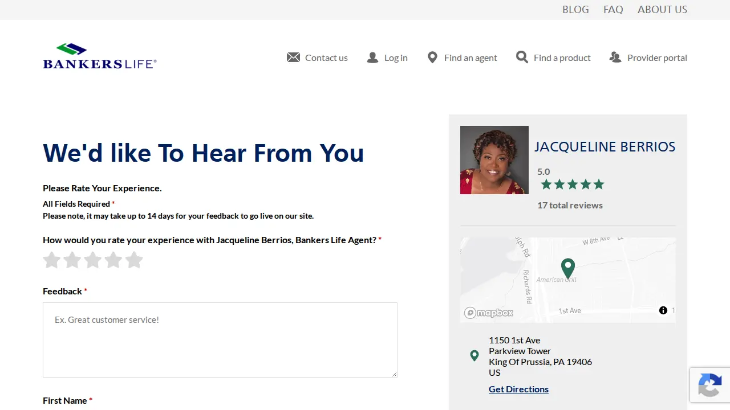
Task: Open the Log in link
Action: point(396,58)
